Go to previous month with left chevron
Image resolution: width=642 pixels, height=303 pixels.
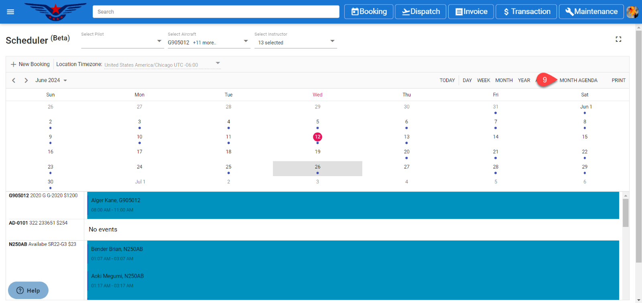pos(14,80)
